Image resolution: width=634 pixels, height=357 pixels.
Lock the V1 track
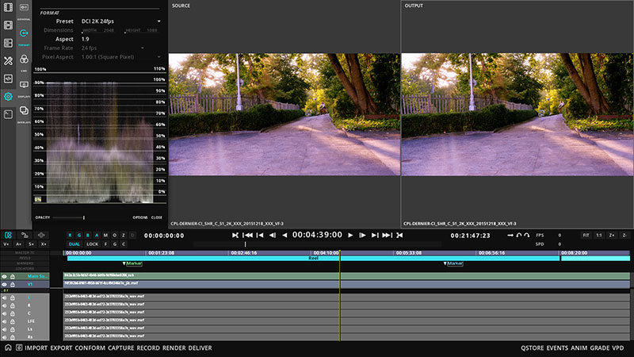coord(13,285)
